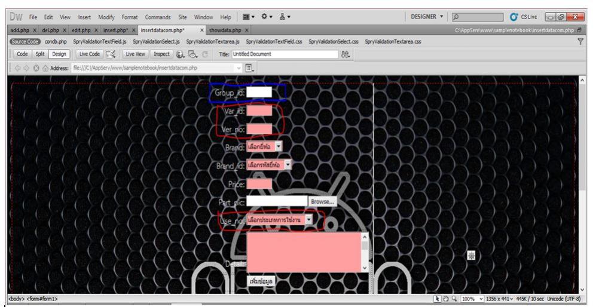Toggle Live View mode
Viewport: 599px width, 307px height.
coord(135,54)
